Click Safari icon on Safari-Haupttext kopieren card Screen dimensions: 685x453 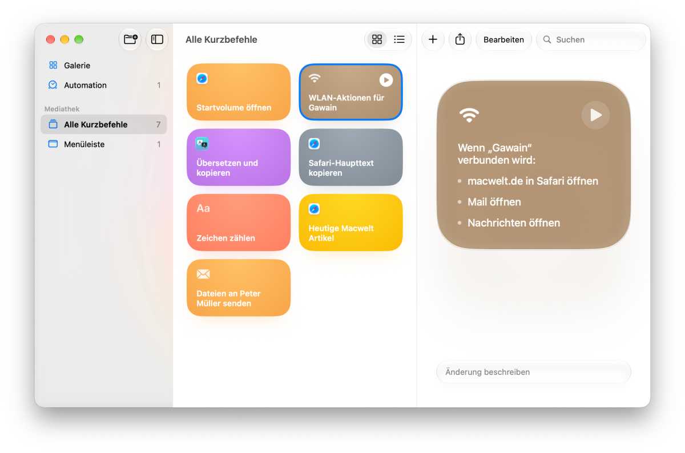click(314, 144)
